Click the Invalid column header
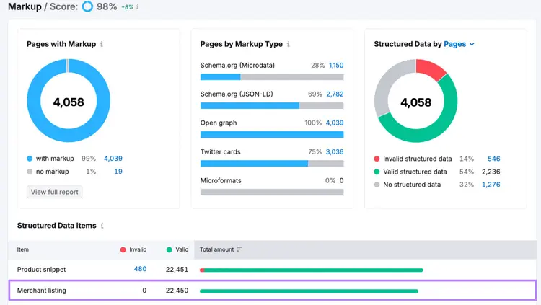This screenshot has width=541, height=305. tap(133, 249)
